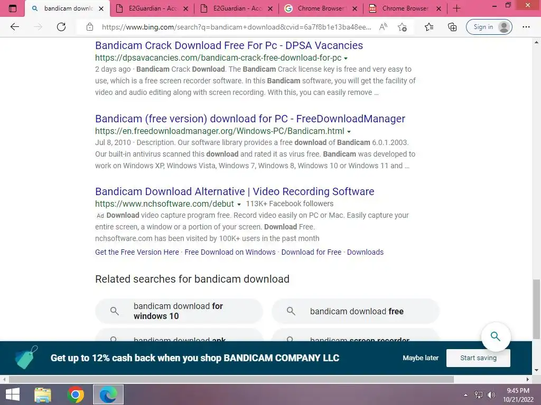Close the first Chrome Browser tab
Viewport: 541px width, 405px height.
355,8
